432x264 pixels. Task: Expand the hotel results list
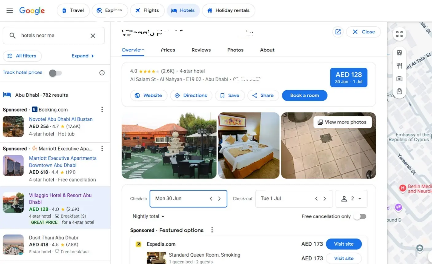83,56
